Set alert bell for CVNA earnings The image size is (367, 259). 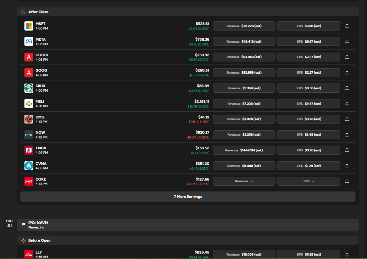pyautogui.click(x=347, y=166)
